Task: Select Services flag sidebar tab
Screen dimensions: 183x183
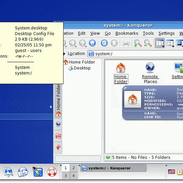Action: [x=59, y=148]
